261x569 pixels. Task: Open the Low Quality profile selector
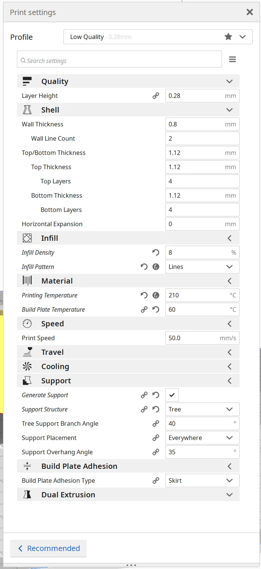click(158, 37)
